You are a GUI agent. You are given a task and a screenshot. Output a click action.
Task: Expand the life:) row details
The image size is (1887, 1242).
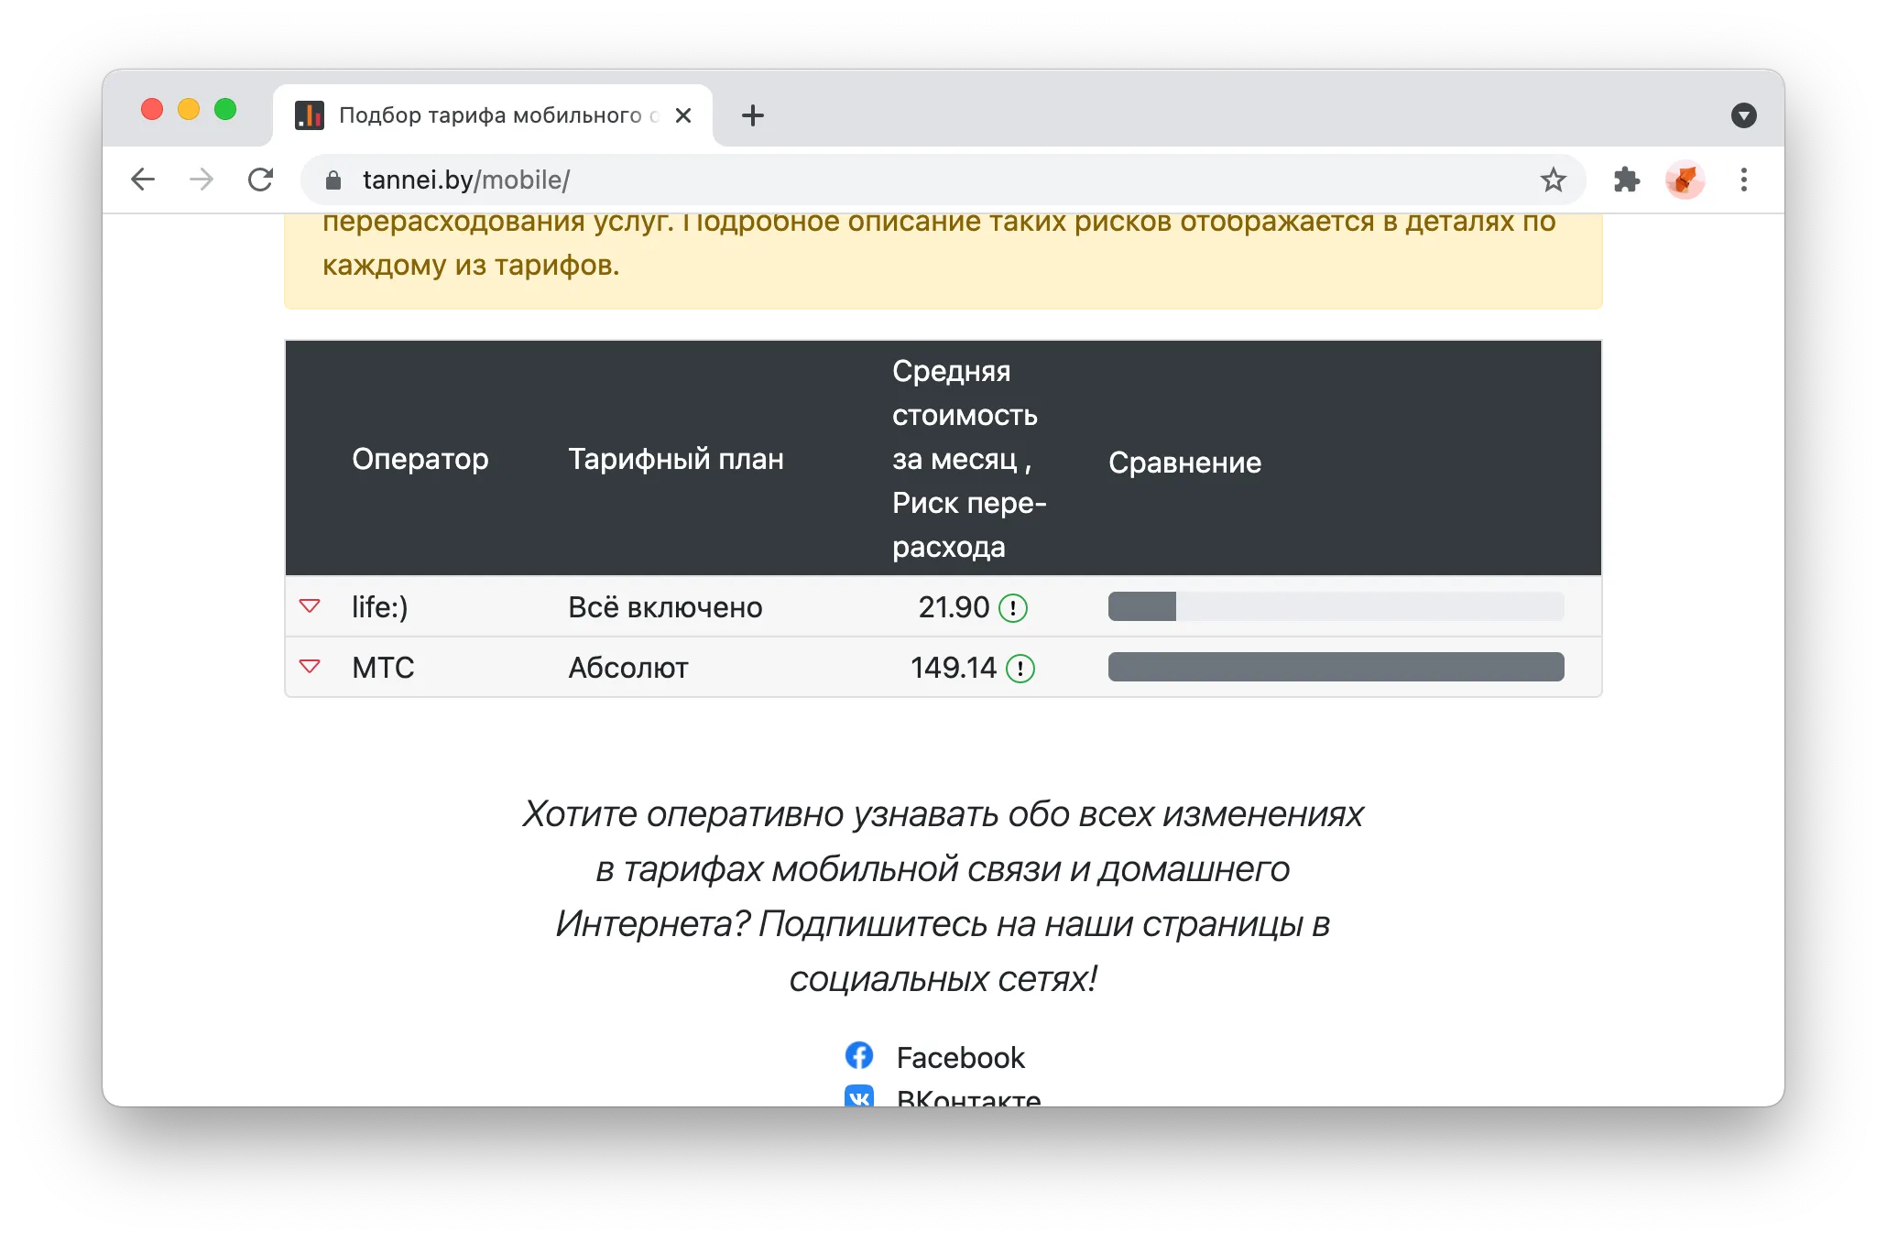point(310,606)
